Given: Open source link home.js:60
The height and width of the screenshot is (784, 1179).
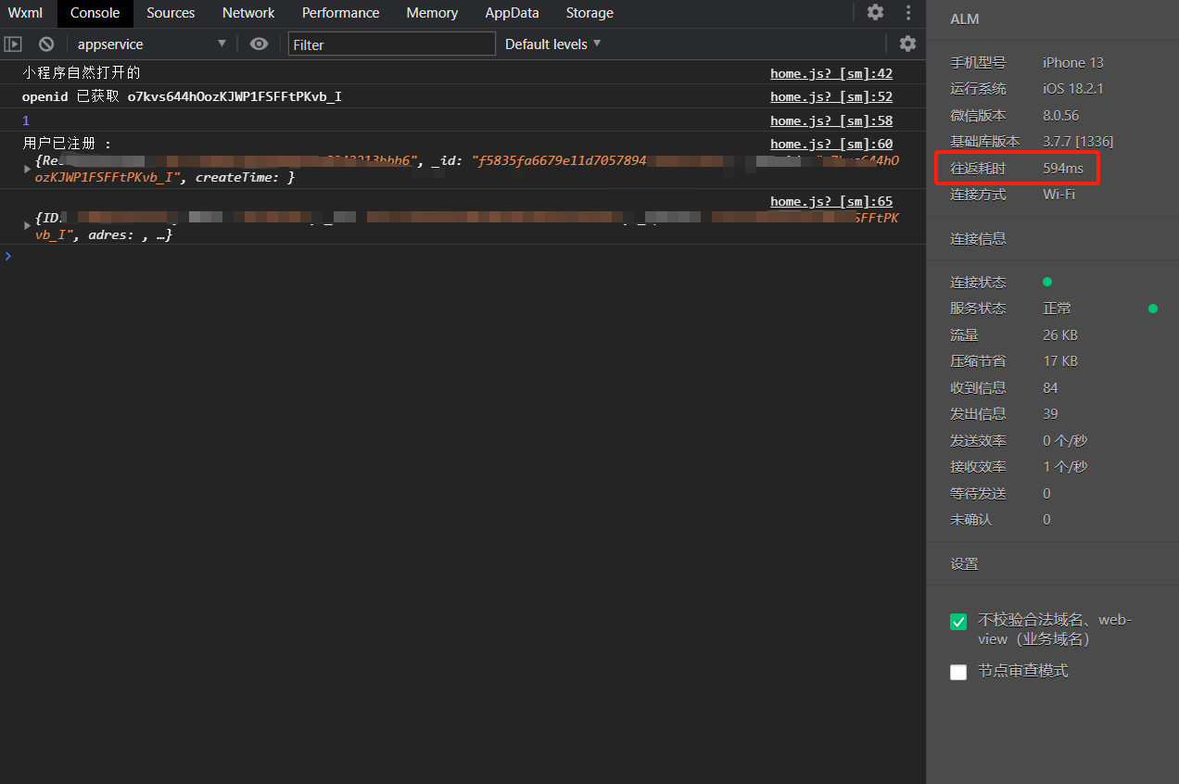Looking at the screenshot, I should click(831, 144).
